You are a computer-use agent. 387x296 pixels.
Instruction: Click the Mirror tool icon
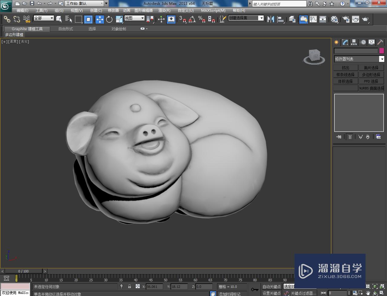coord(271,19)
